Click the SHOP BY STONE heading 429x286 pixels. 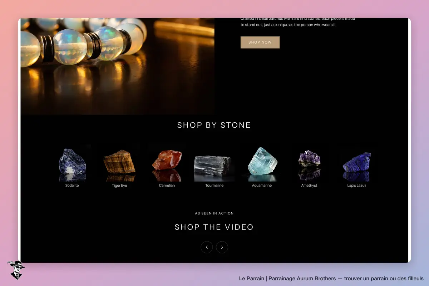214,125
